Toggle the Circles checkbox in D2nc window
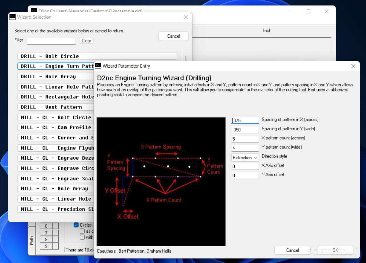Screen dimensions: 366x263 coord(76,225)
